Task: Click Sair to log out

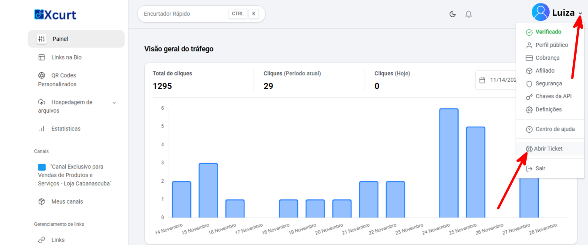Action: coord(540,168)
